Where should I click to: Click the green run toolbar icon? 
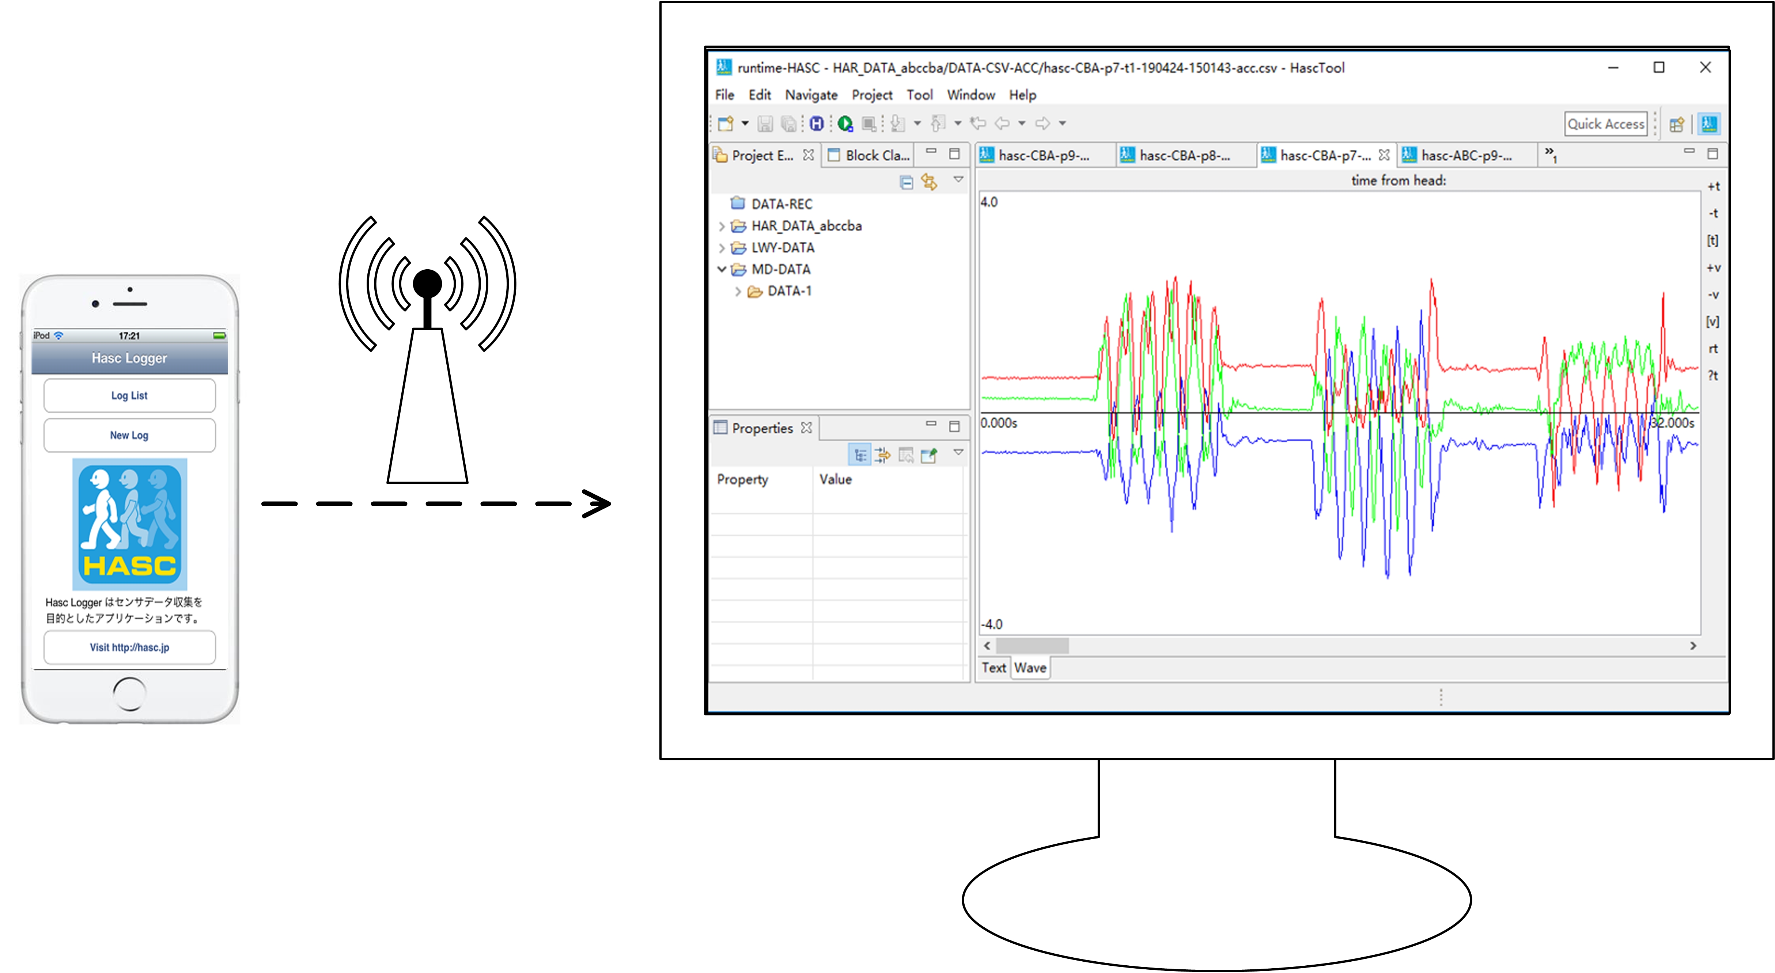[x=845, y=124]
